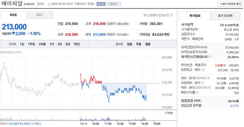The image size is (244, 127).
Task: Click the 14:00 time axis label
Action: (144, 124)
